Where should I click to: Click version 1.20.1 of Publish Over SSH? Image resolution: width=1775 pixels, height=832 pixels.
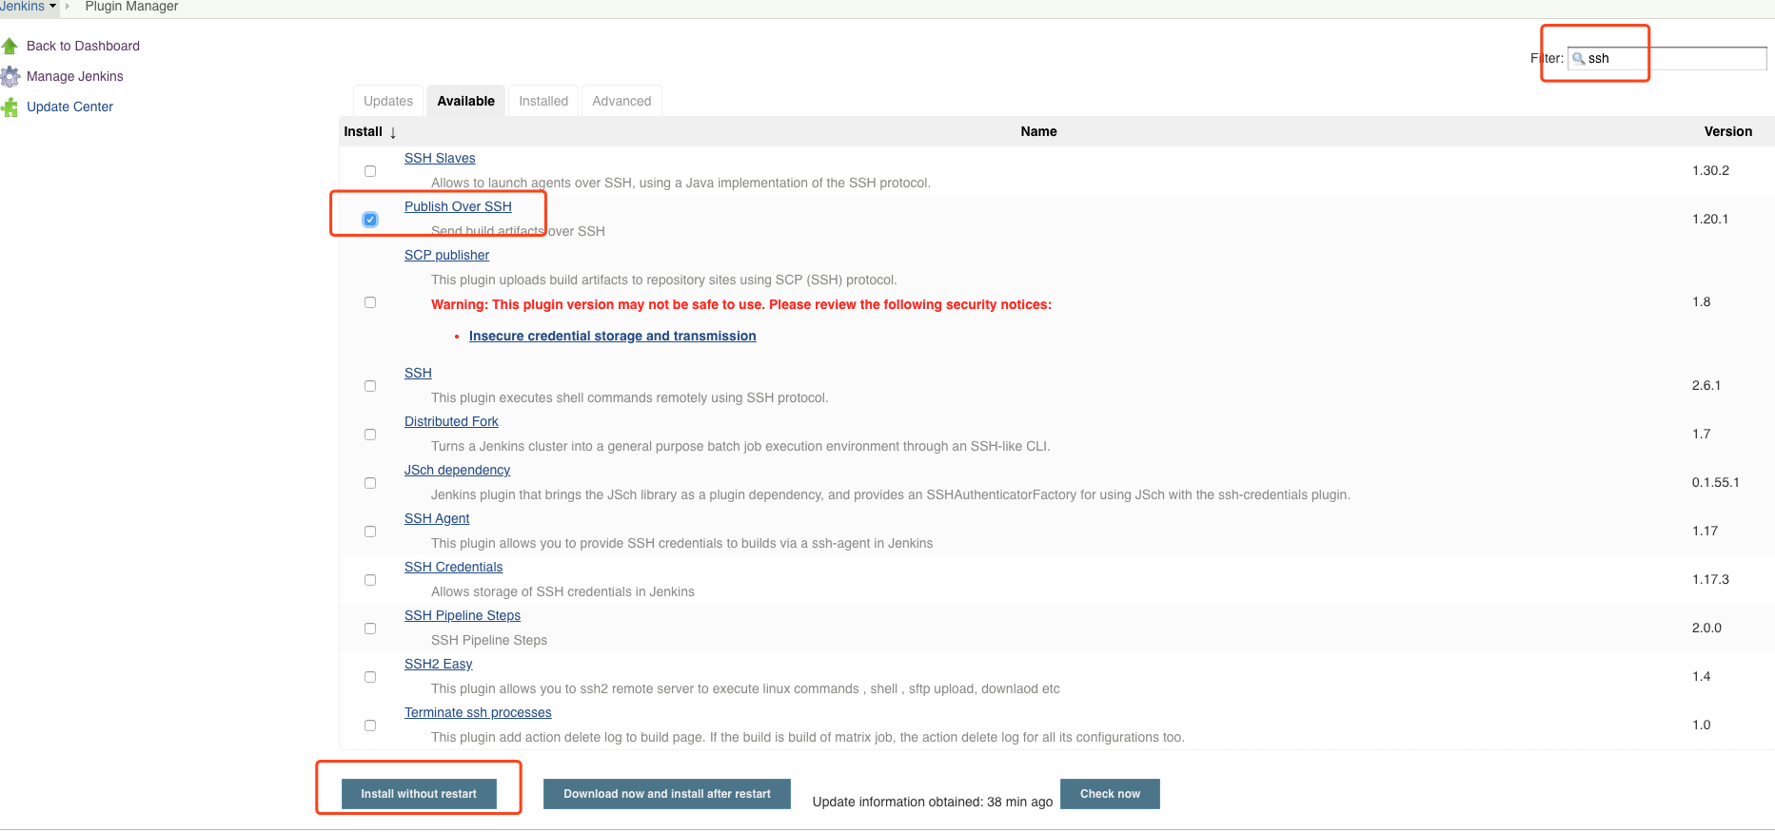pos(1710,219)
